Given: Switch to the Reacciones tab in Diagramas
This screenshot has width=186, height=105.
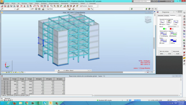Looking at the screenshot, I should click(x=160, y=15).
